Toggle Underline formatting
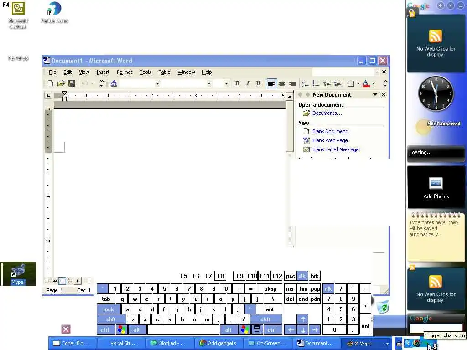This screenshot has height=350, width=467. 258,83
